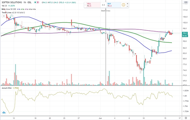Click the 13 date label on the time axis
The height and width of the screenshot is (120, 190).
pyautogui.click(x=13, y=118)
